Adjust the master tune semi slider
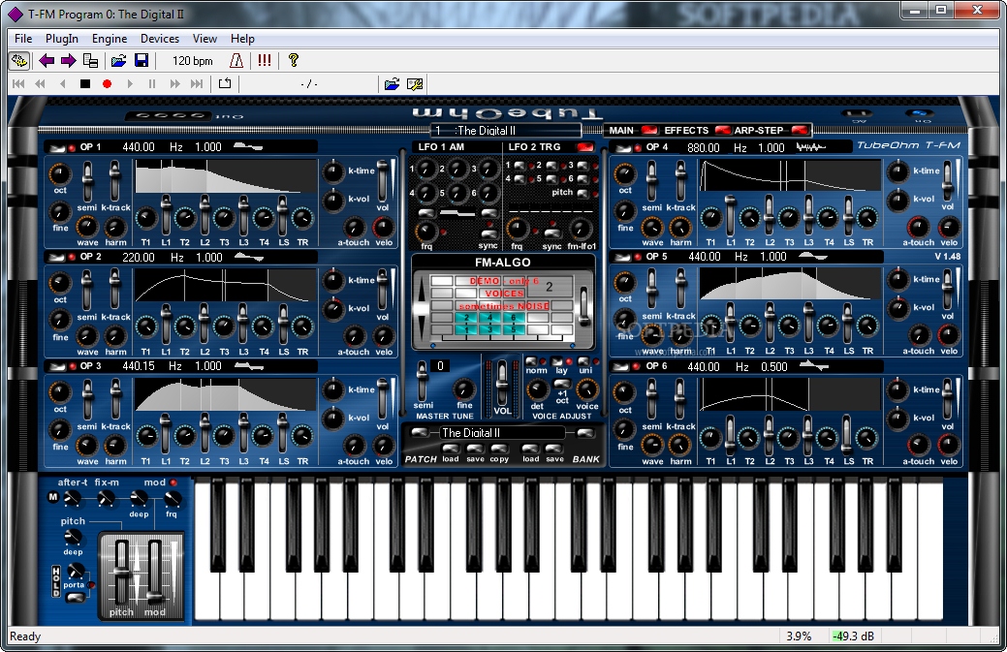Screen dimensions: 1007x652 pyautogui.click(x=422, y=380)
